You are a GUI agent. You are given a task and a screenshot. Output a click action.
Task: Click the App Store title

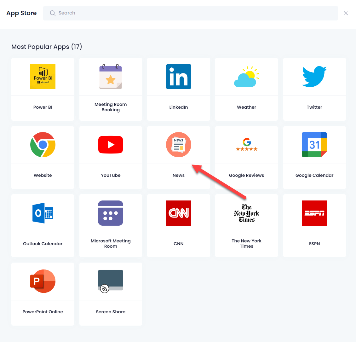coord(21,13)
